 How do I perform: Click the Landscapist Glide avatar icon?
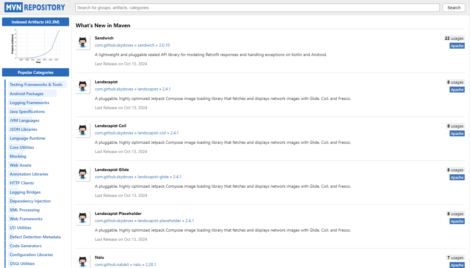tap(83, 174)
